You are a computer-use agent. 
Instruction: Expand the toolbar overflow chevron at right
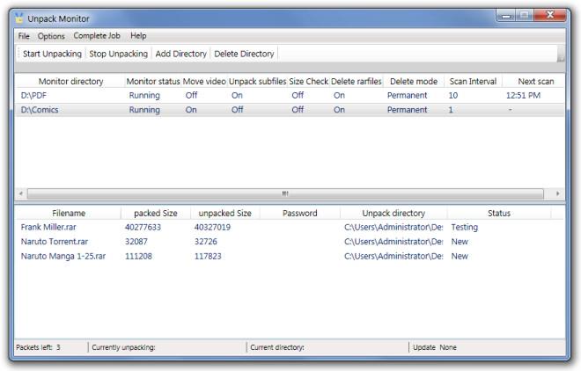[x=561, y=55]
